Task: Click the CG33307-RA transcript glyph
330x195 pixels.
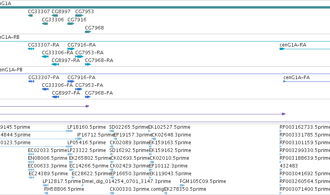Action: point(31,49)
